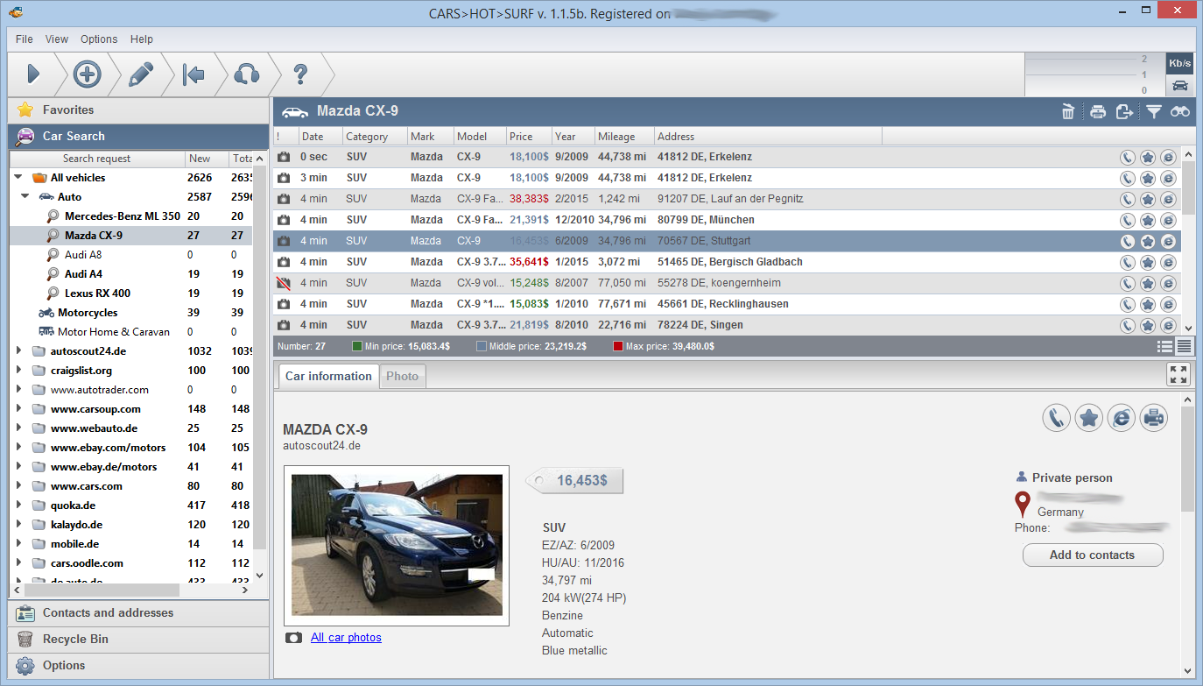Collapse the sidebar with the arrow-to-bar icon
Screen dimensions: 1203x686
click(193, 74)
